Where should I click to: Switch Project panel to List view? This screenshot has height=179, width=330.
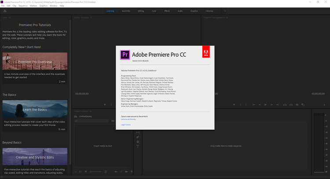point(81,172)
